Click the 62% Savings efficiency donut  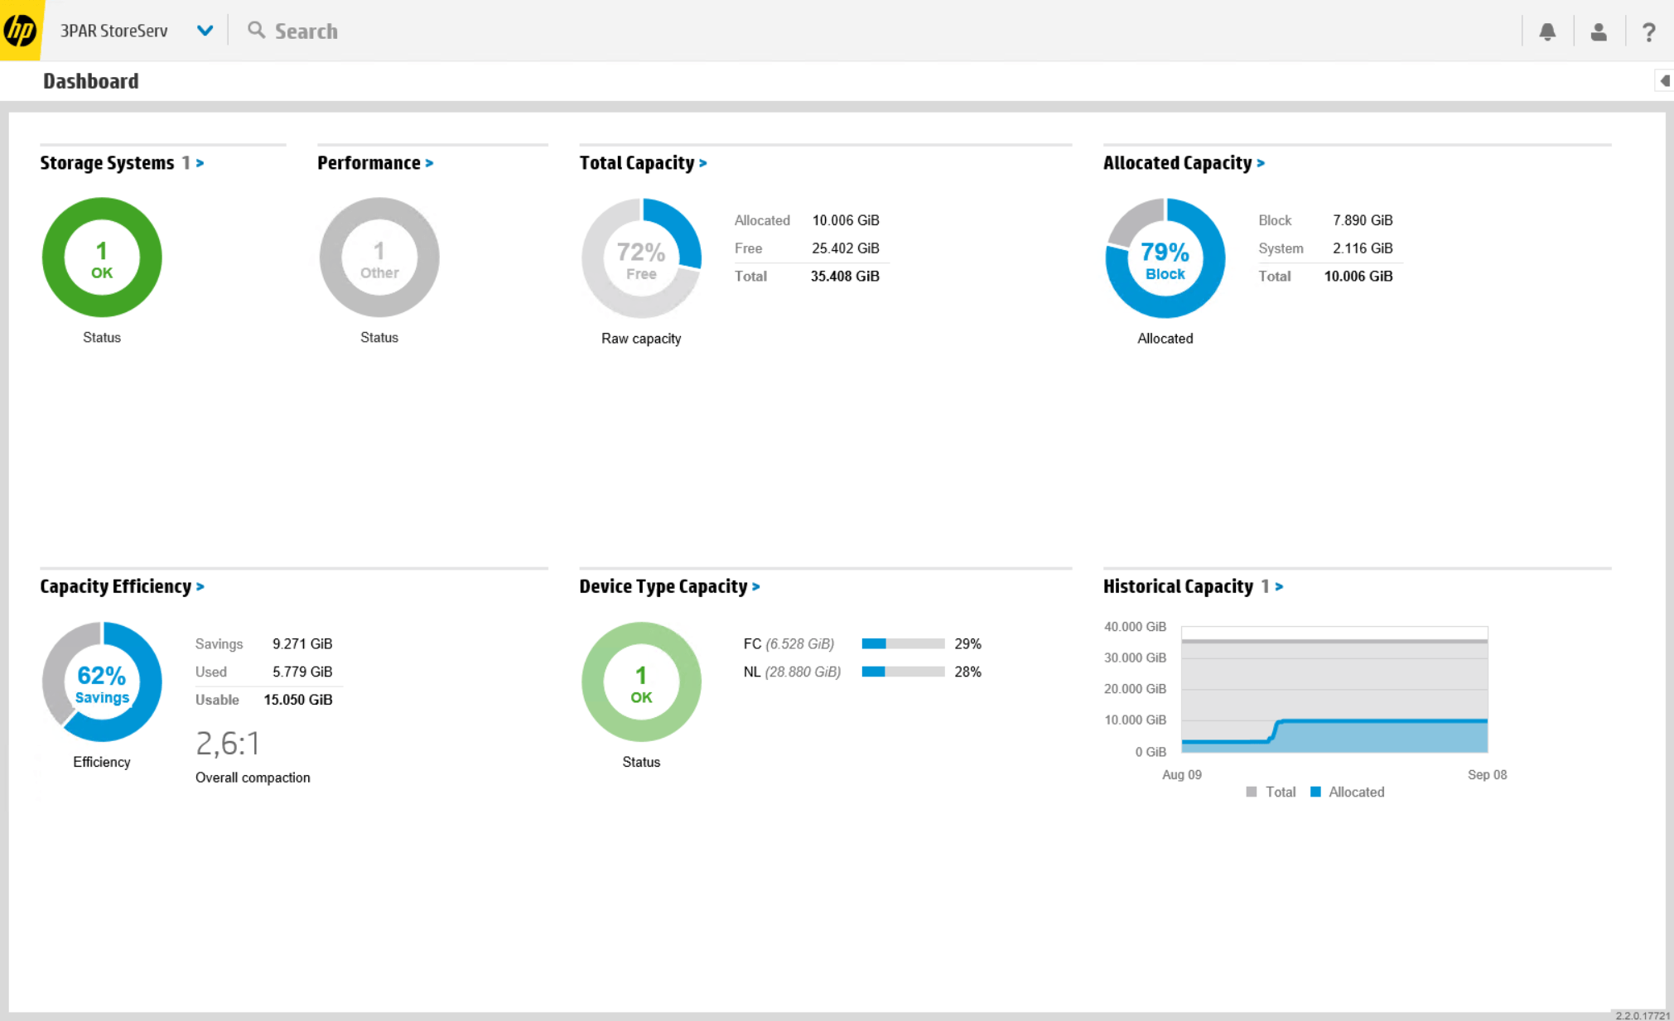(102, 681)
